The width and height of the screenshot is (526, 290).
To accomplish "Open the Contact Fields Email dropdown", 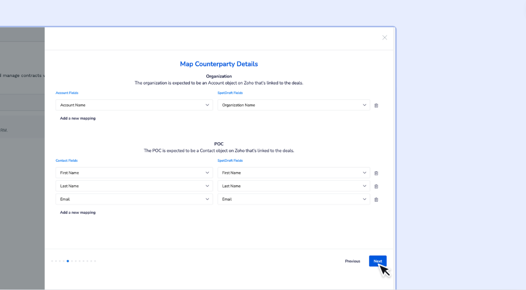I will (x=134, y=199).
